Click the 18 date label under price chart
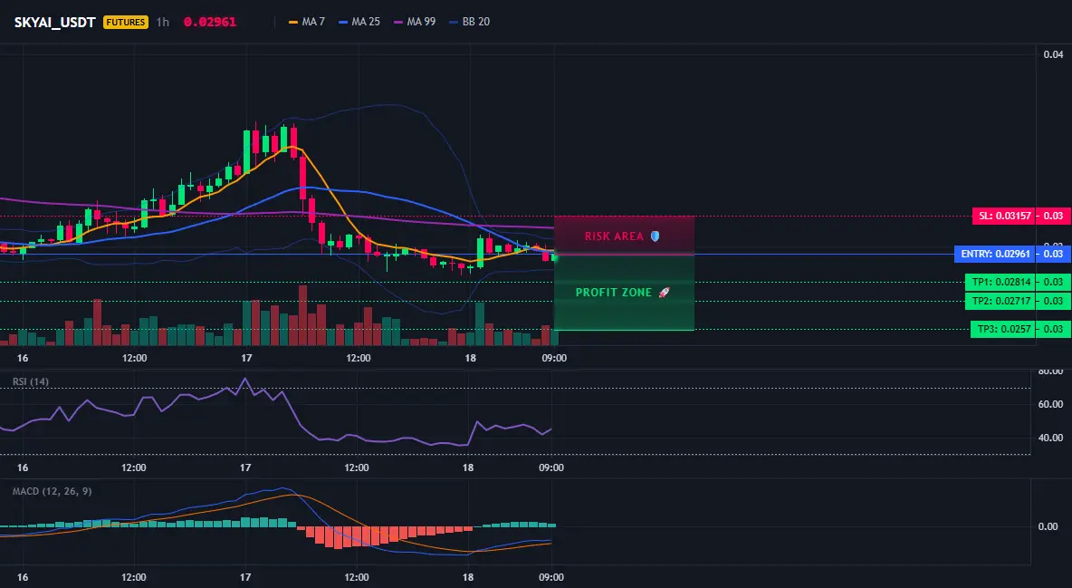 (471, 358)
